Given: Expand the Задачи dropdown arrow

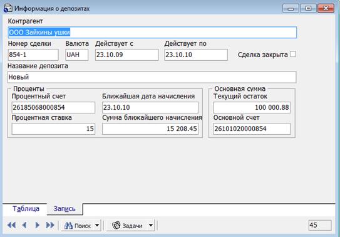Looking at the screenshot, I should click(x=151, y=226).
